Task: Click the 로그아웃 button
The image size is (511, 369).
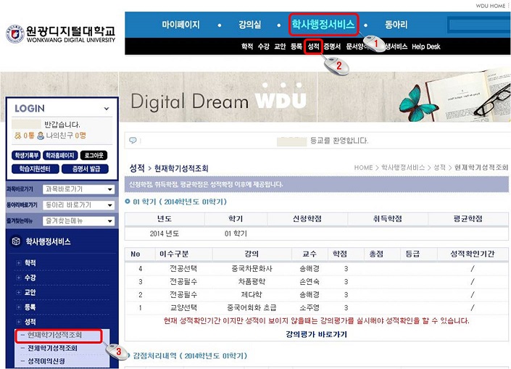Action: [x=94, y=155]
